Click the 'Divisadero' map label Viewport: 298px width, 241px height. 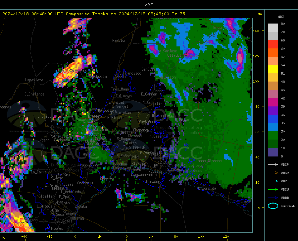pyautogui.click(x=162, y=116)
